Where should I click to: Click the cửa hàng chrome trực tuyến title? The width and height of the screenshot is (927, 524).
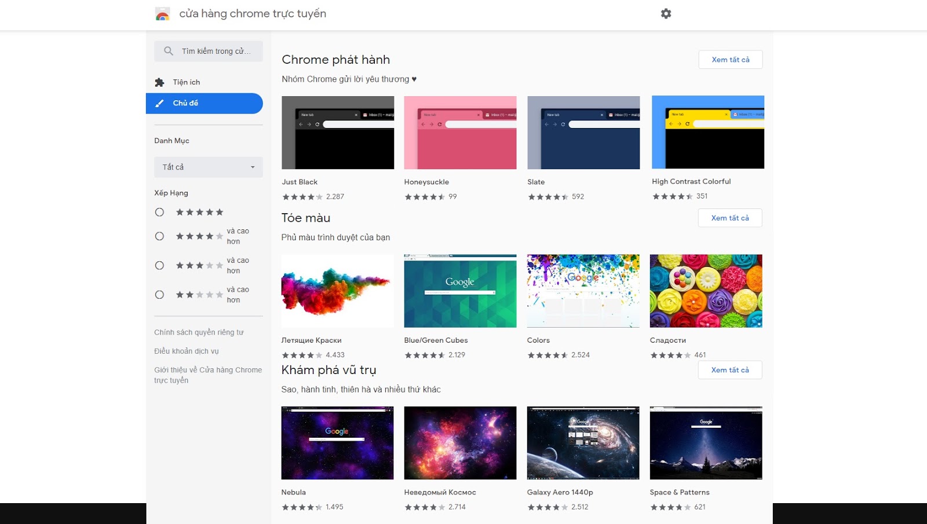tap(253, 13)
